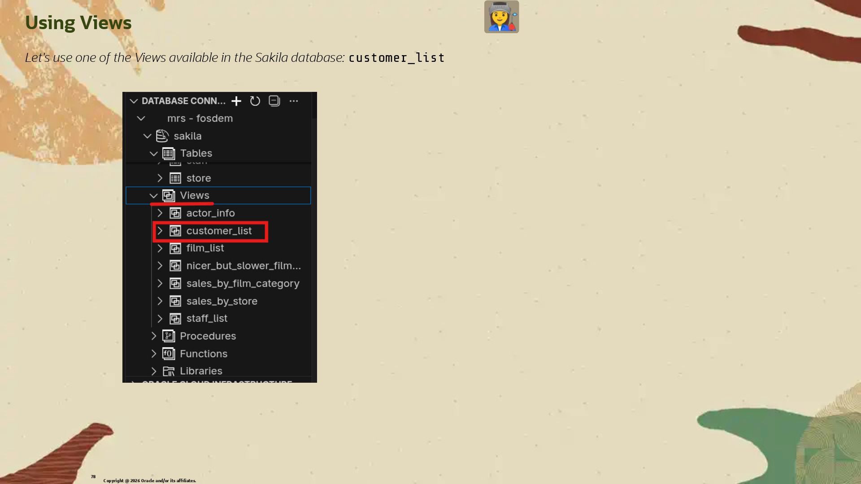The image size is (861, 484).
Task: Select the staff_list view
Action: pyautogui.click(x=207, y=319)
